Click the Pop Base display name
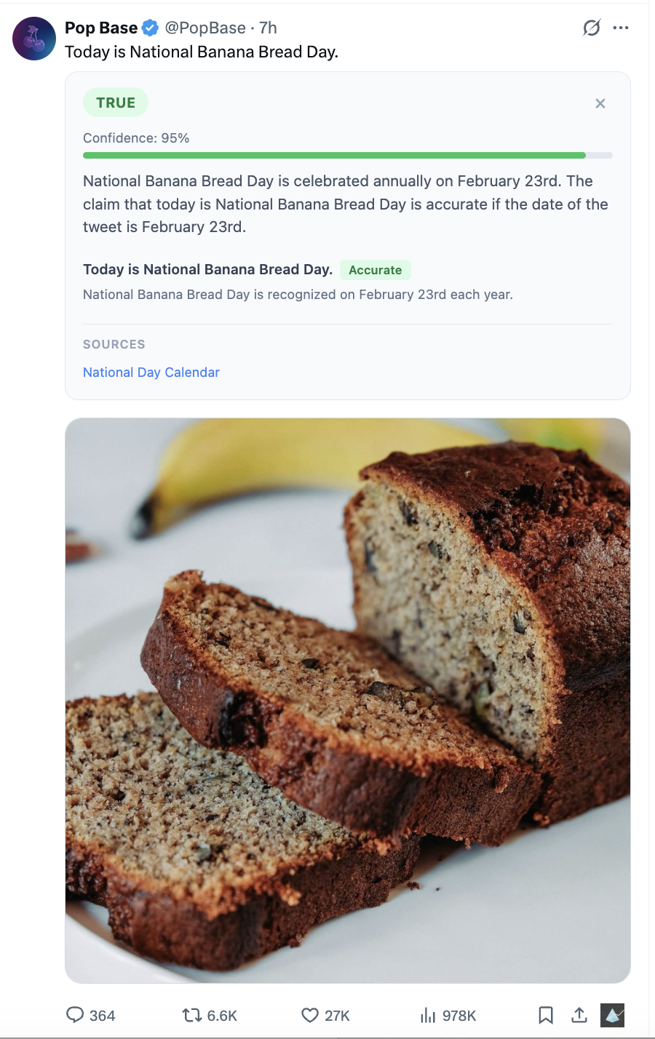Screen dimensions: 655x1039 [101, 28]
